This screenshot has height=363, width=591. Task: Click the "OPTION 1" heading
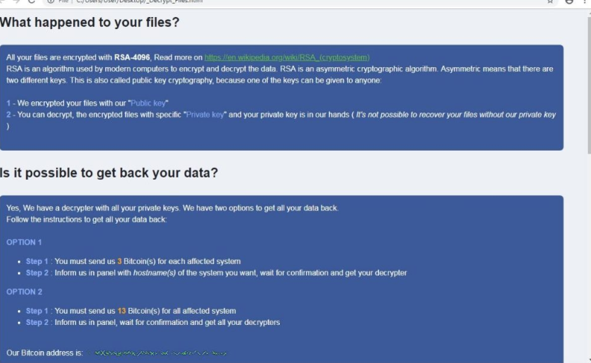click(24, 242)
